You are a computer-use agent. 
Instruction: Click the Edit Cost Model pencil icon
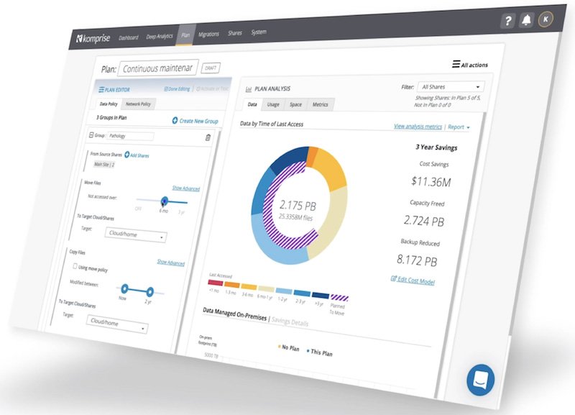pyautogui.click(x=394, y=278)
